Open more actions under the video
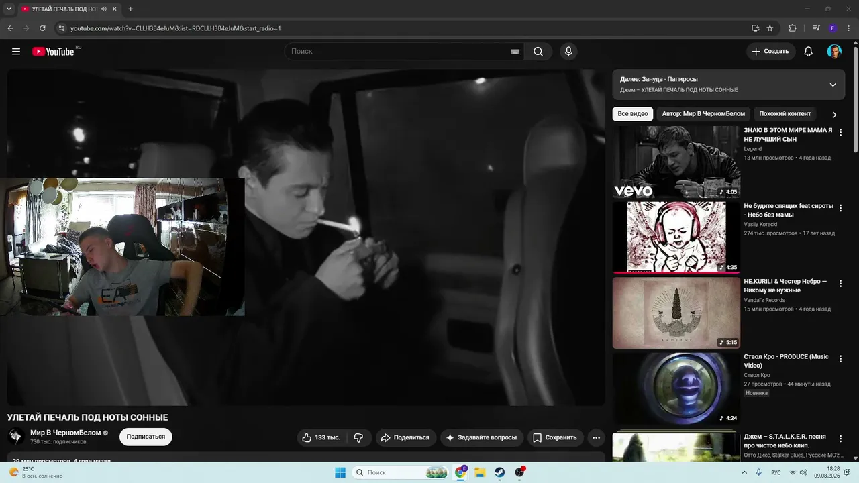 click(x=596, y=437)
